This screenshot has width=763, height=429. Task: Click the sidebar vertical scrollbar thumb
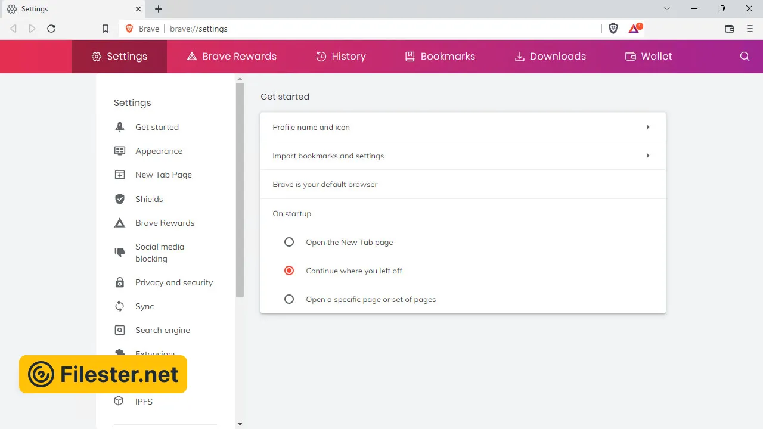(x=240, y=189)
